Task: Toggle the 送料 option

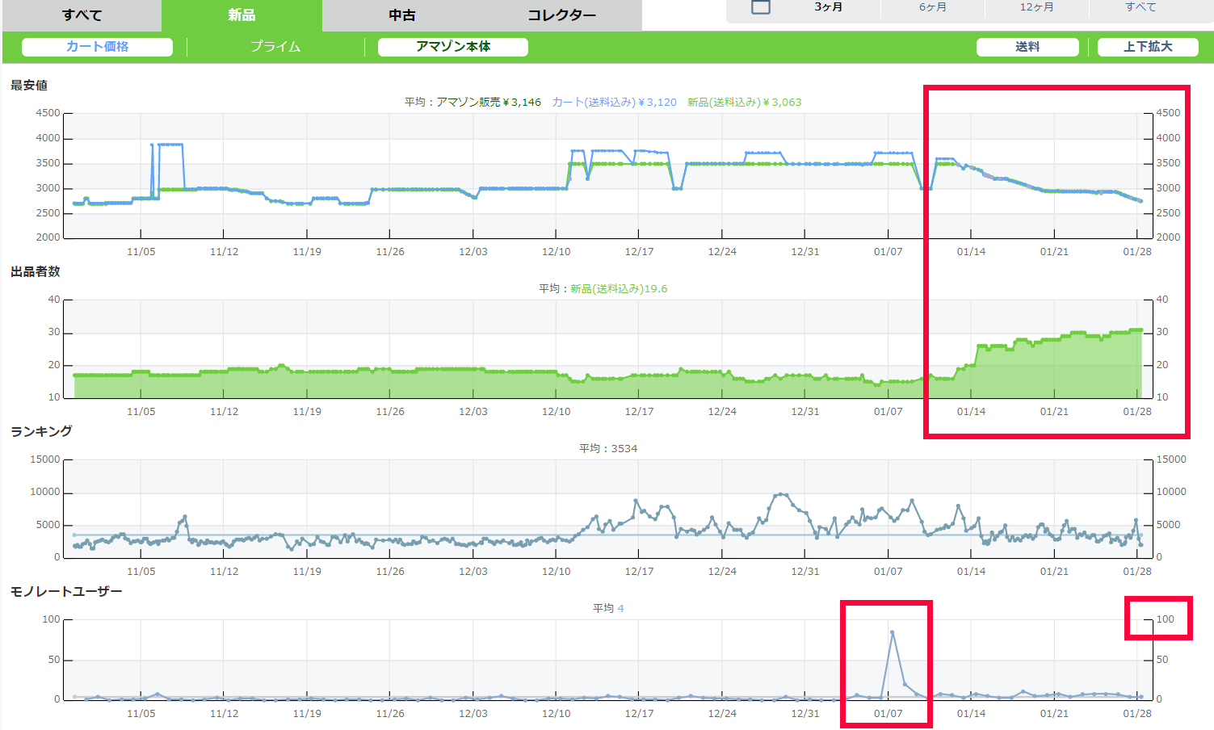Action: pyautogui.click(x=1027, y=47)
